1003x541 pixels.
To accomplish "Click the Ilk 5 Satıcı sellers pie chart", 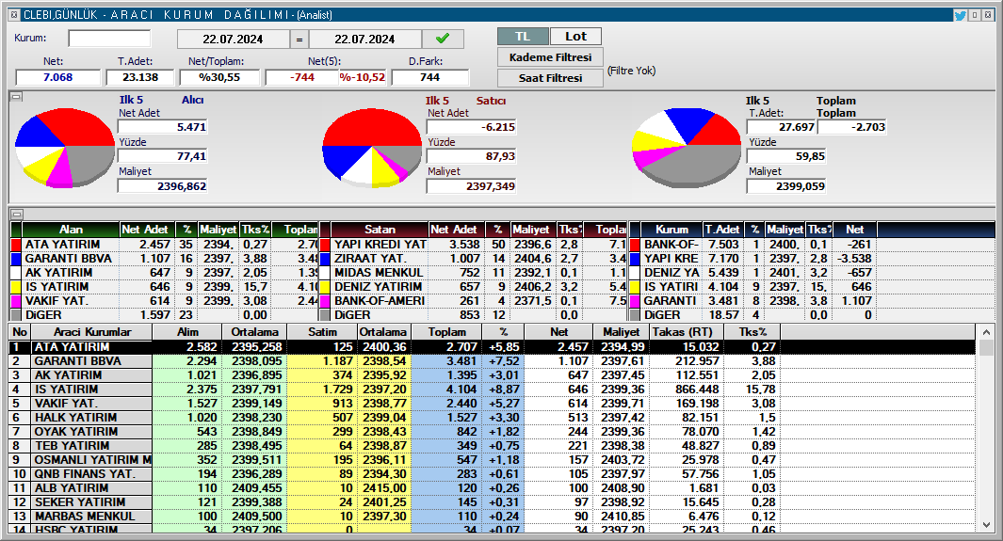I will point(372,148).
